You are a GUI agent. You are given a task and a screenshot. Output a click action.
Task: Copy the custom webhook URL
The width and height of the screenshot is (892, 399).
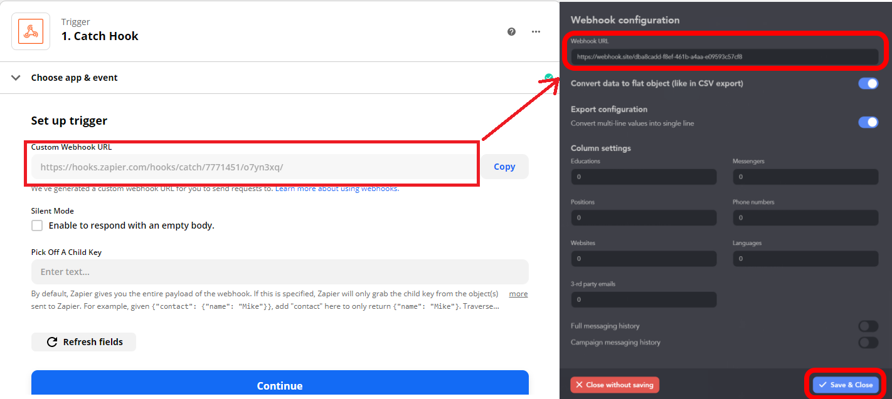(x=504, y=166)
